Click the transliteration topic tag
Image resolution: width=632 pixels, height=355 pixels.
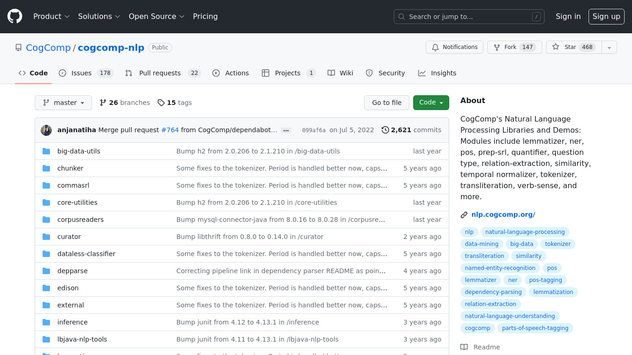tap(484, 256)
